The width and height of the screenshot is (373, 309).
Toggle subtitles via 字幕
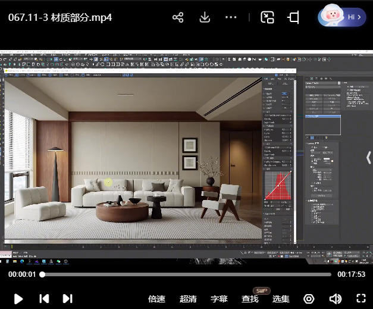(x=219, y=299)
